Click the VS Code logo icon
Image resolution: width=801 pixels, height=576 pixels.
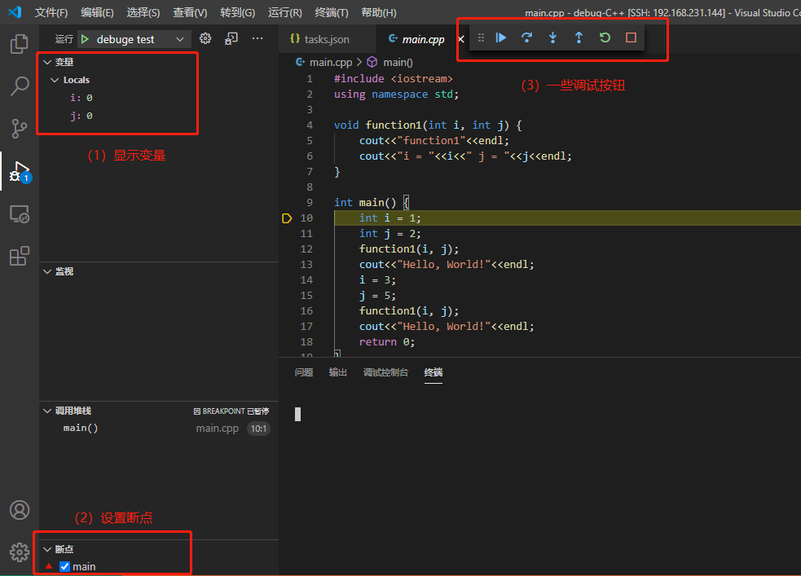tap(15, 11)
